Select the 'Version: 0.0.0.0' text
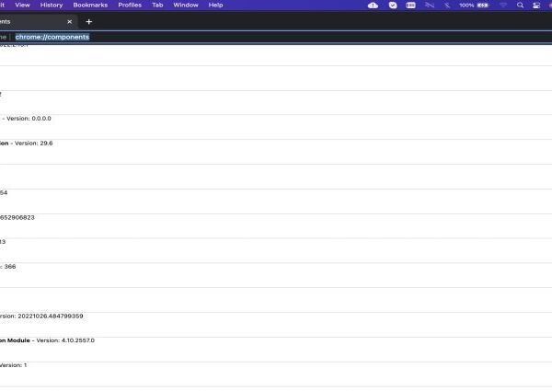Image resolution: width=552 pixels, height=391 pixels. coord(29,119)
